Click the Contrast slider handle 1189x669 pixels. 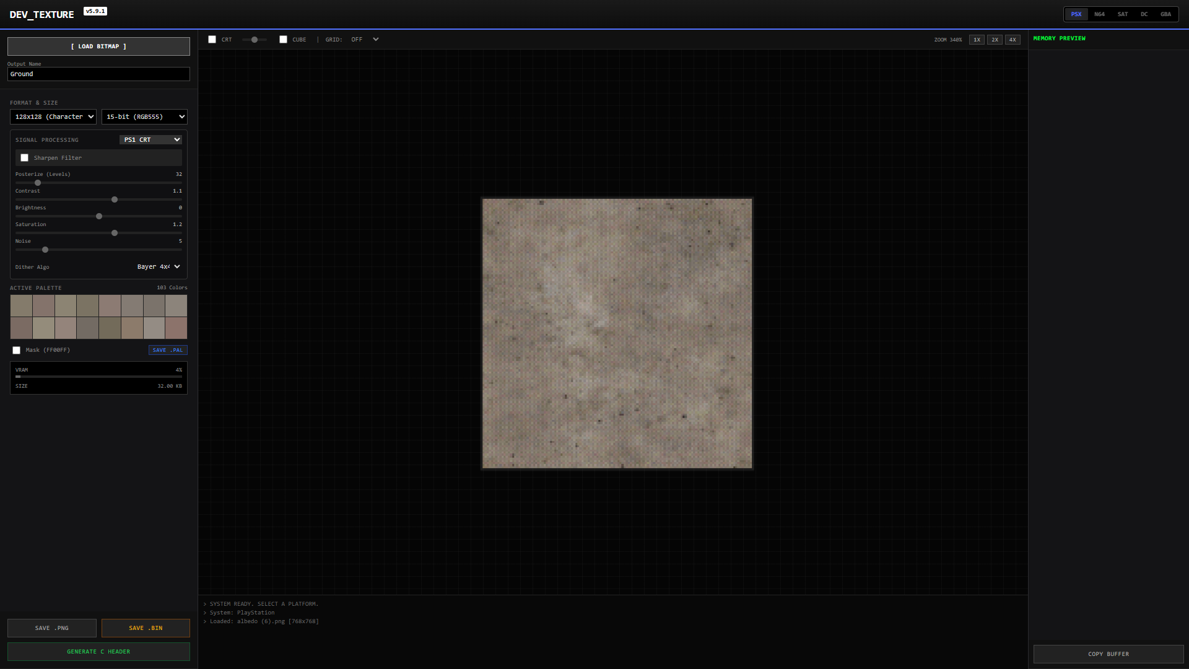[115, 200]
